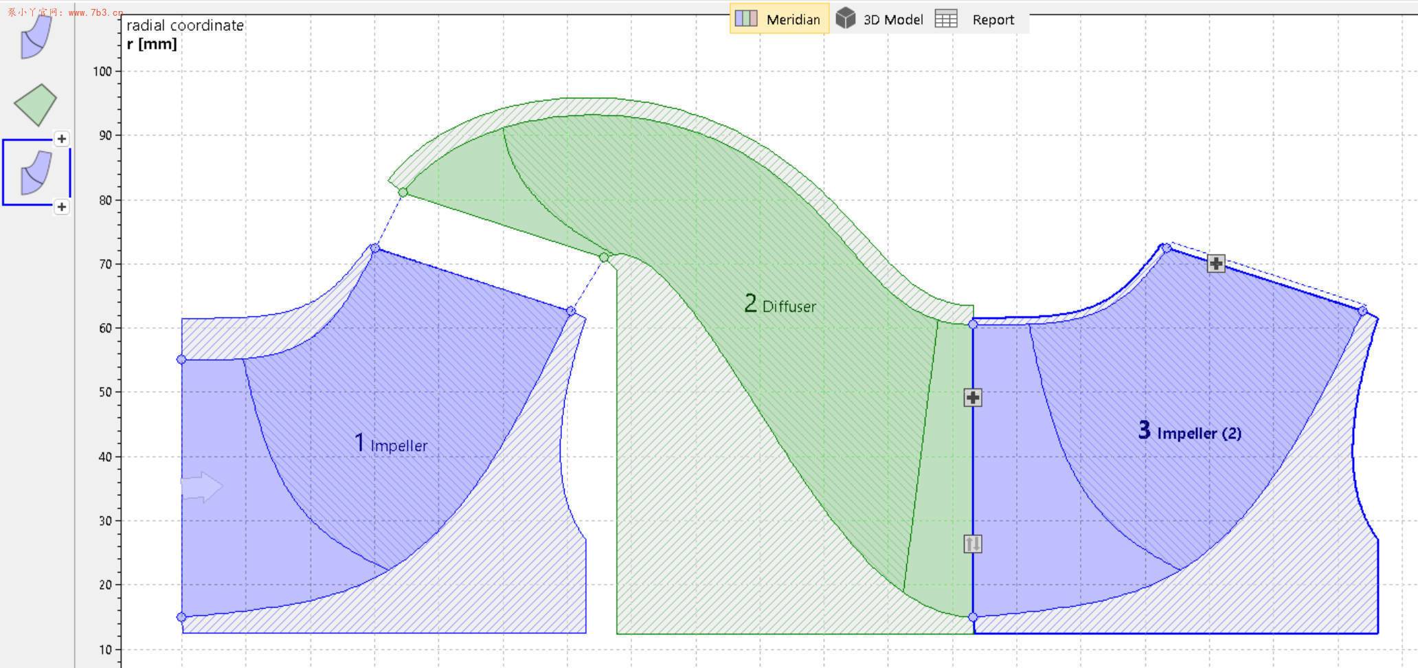Viewport: 1418px width, 668px height.
Task: Select the topmost Impeller thumbnail in sidebar
Action: coord(36,37)
